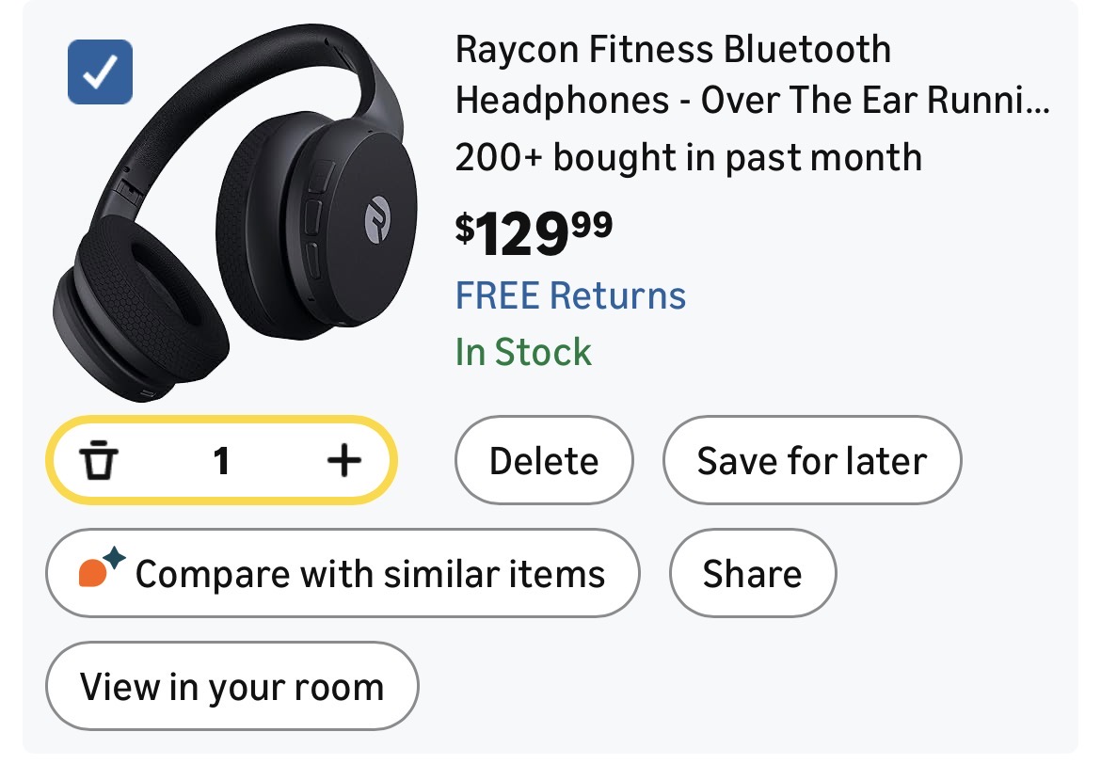Move item using Save for later
The width and height of the screenshot is (1101, 764).
click(811, 461)
